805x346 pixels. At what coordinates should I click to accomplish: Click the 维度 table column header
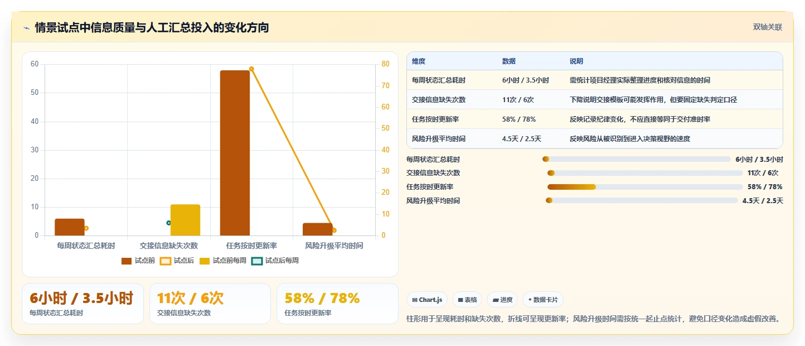(419, 61)
